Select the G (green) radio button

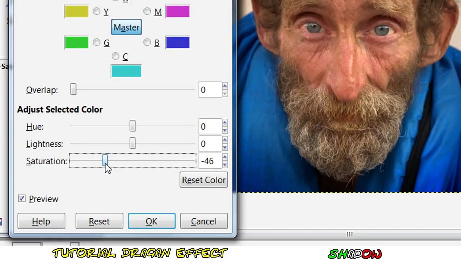click(96, 43)
